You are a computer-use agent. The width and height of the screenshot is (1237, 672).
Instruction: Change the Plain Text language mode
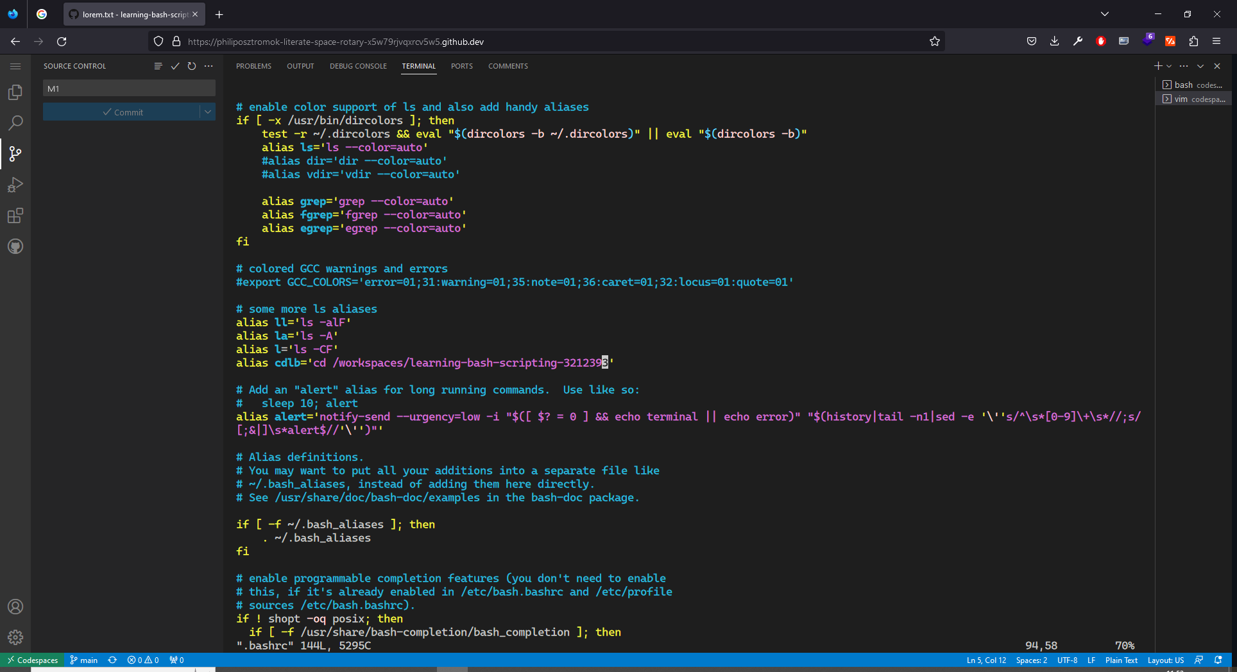[x=1122, y=660]
